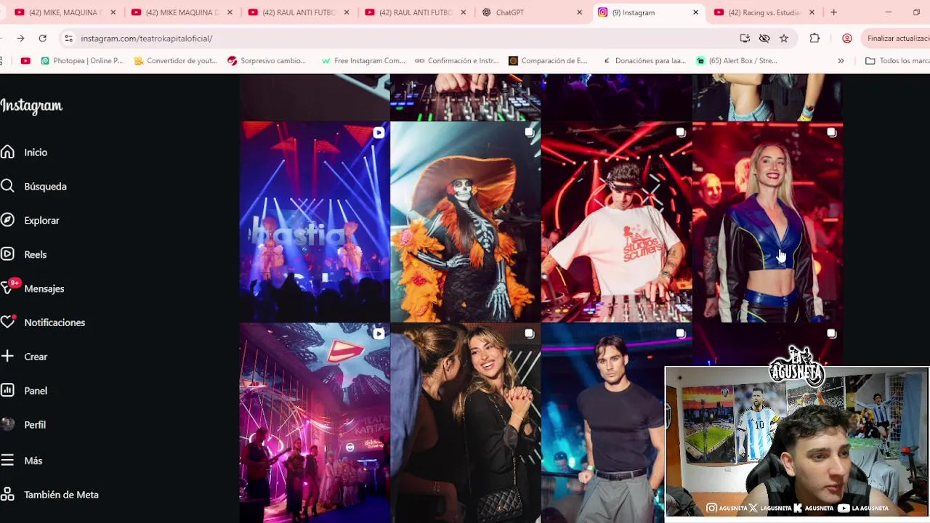Open Todos los marcadores folder
Viewport: 930px width, 523px height.
coord(897,61)
